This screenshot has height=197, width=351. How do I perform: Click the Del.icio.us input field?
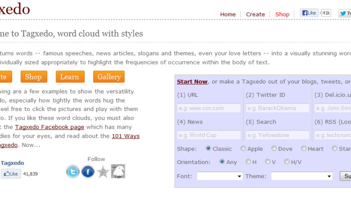[332, 108]
